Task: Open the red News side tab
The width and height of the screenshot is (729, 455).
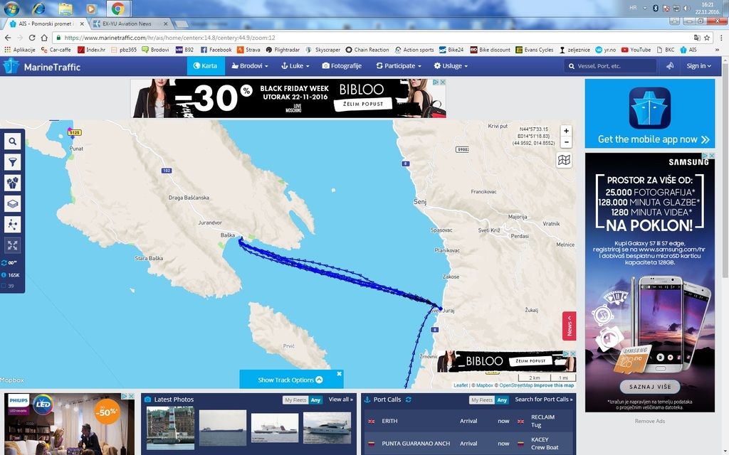Action: pos(569,326)
